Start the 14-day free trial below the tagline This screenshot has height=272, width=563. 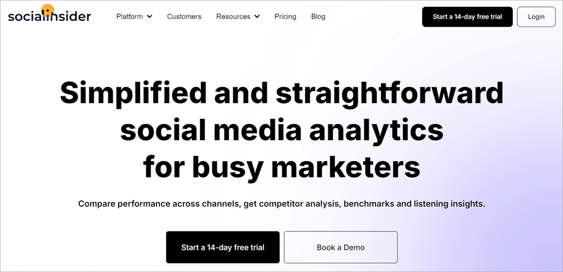tap(222, 247)
